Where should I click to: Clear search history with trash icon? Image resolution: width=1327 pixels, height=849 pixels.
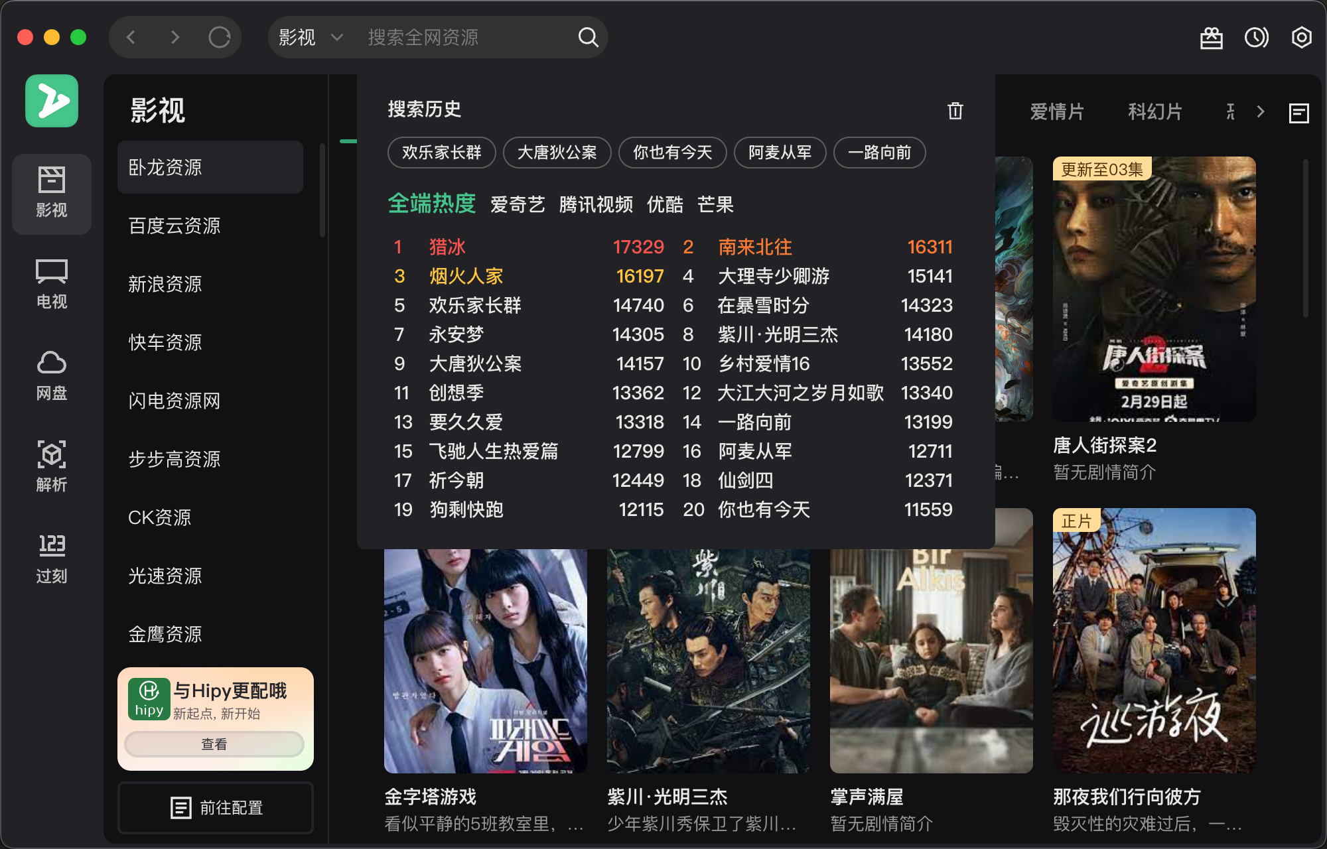tap(955, 111)
